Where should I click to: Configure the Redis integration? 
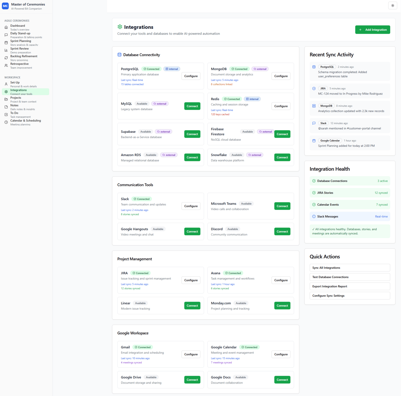281,106
